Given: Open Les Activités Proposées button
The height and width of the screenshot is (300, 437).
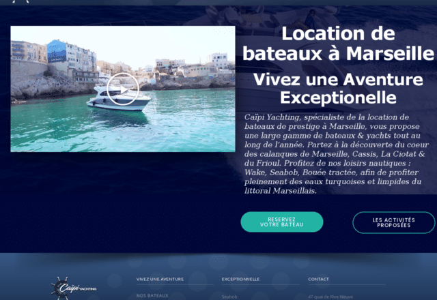Looking at the screenshot, I should click(393, 223).
